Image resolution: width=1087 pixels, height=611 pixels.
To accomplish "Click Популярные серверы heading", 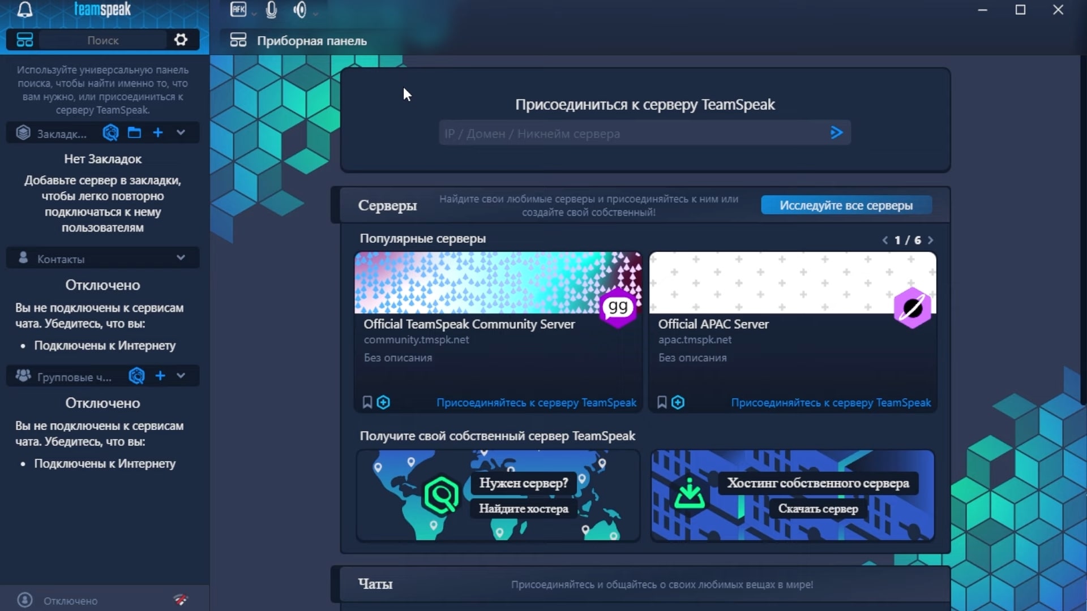I will point(422,239).
